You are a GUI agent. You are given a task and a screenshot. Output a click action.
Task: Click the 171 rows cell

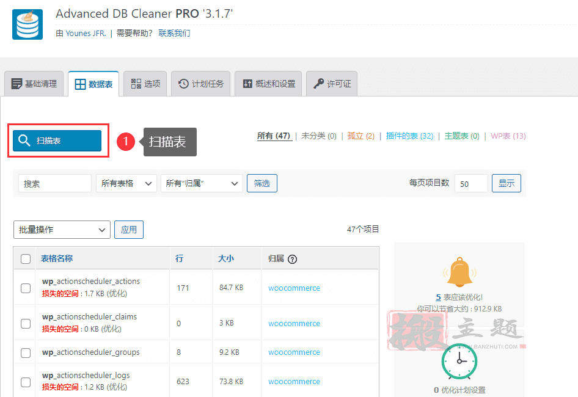tap(183, 288)
